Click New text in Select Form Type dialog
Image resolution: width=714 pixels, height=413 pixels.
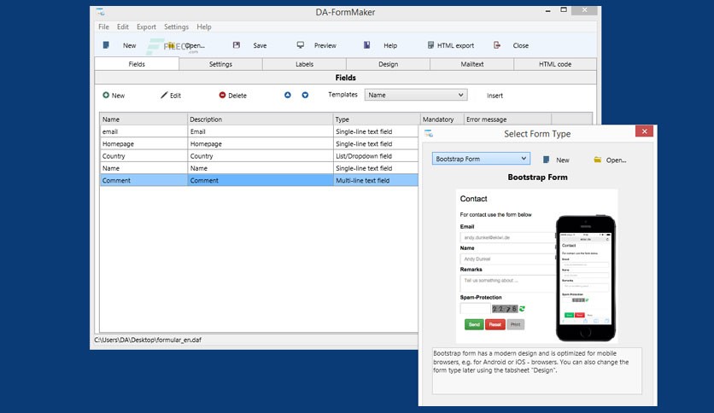point(562,160)
